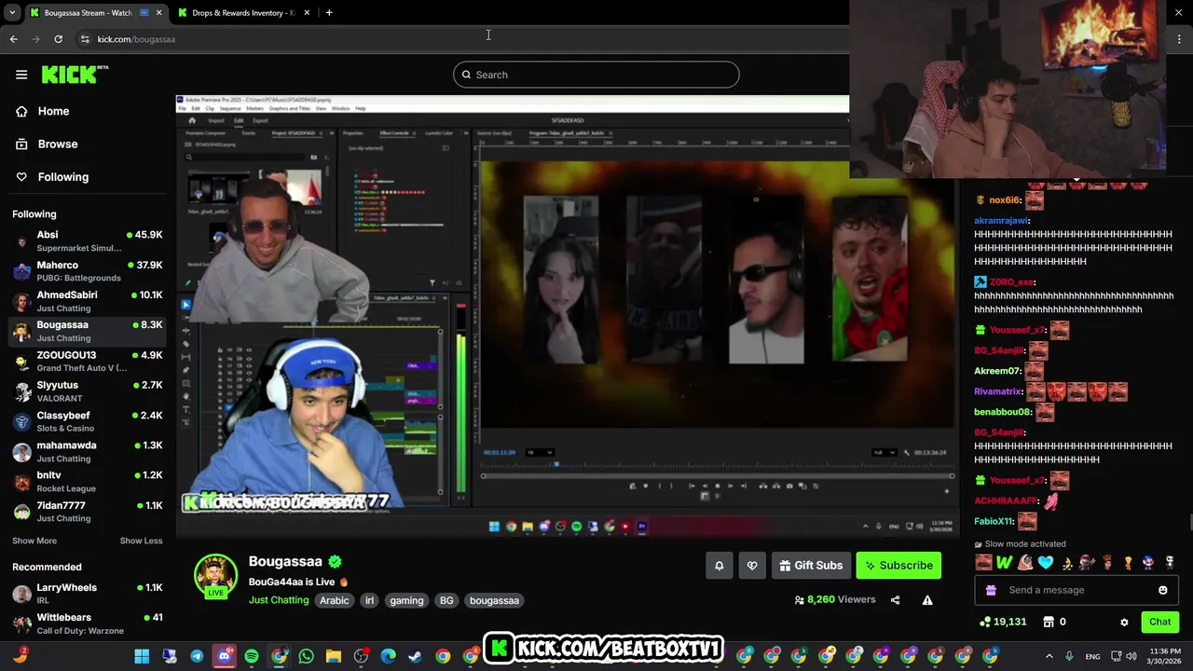
Task: Open 7idan7777 channel in Following list
Action: [88, 512]
